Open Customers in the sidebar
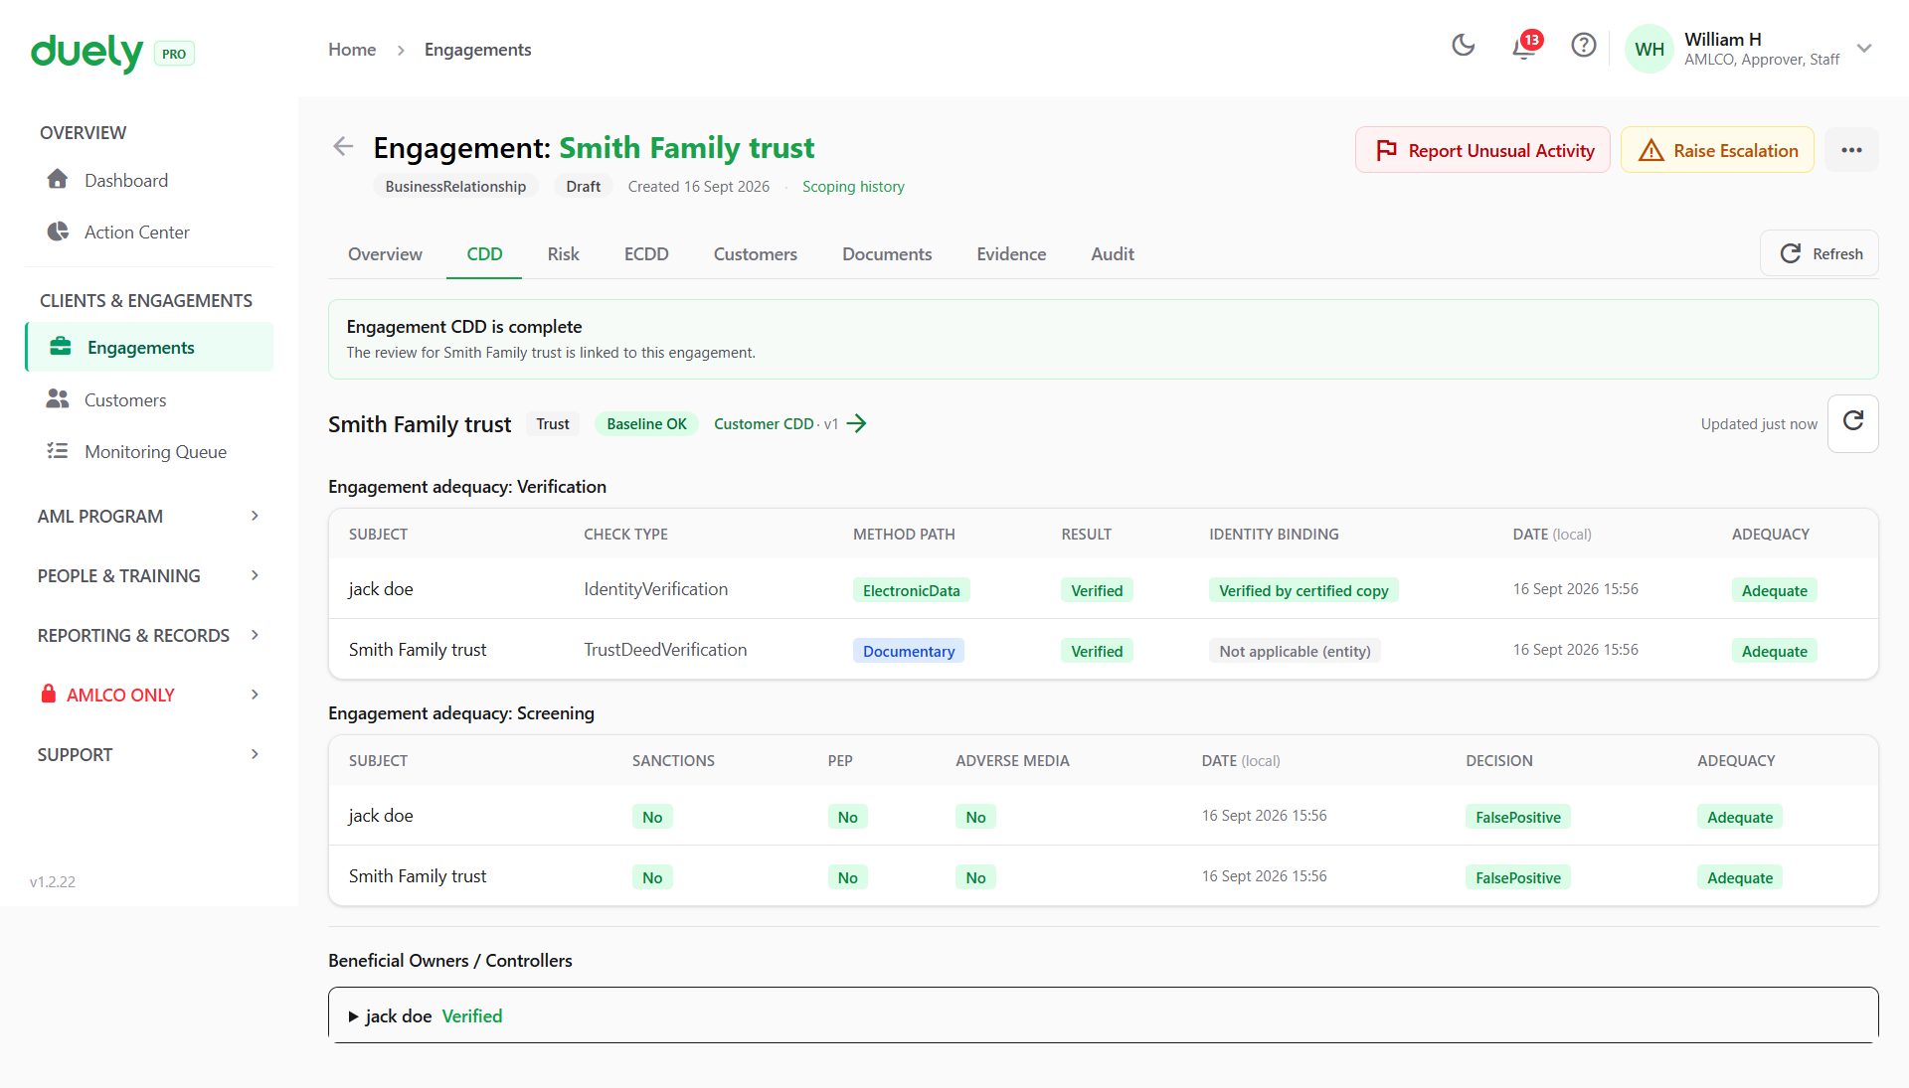The image size is (1909, 1088). point(149,399)
